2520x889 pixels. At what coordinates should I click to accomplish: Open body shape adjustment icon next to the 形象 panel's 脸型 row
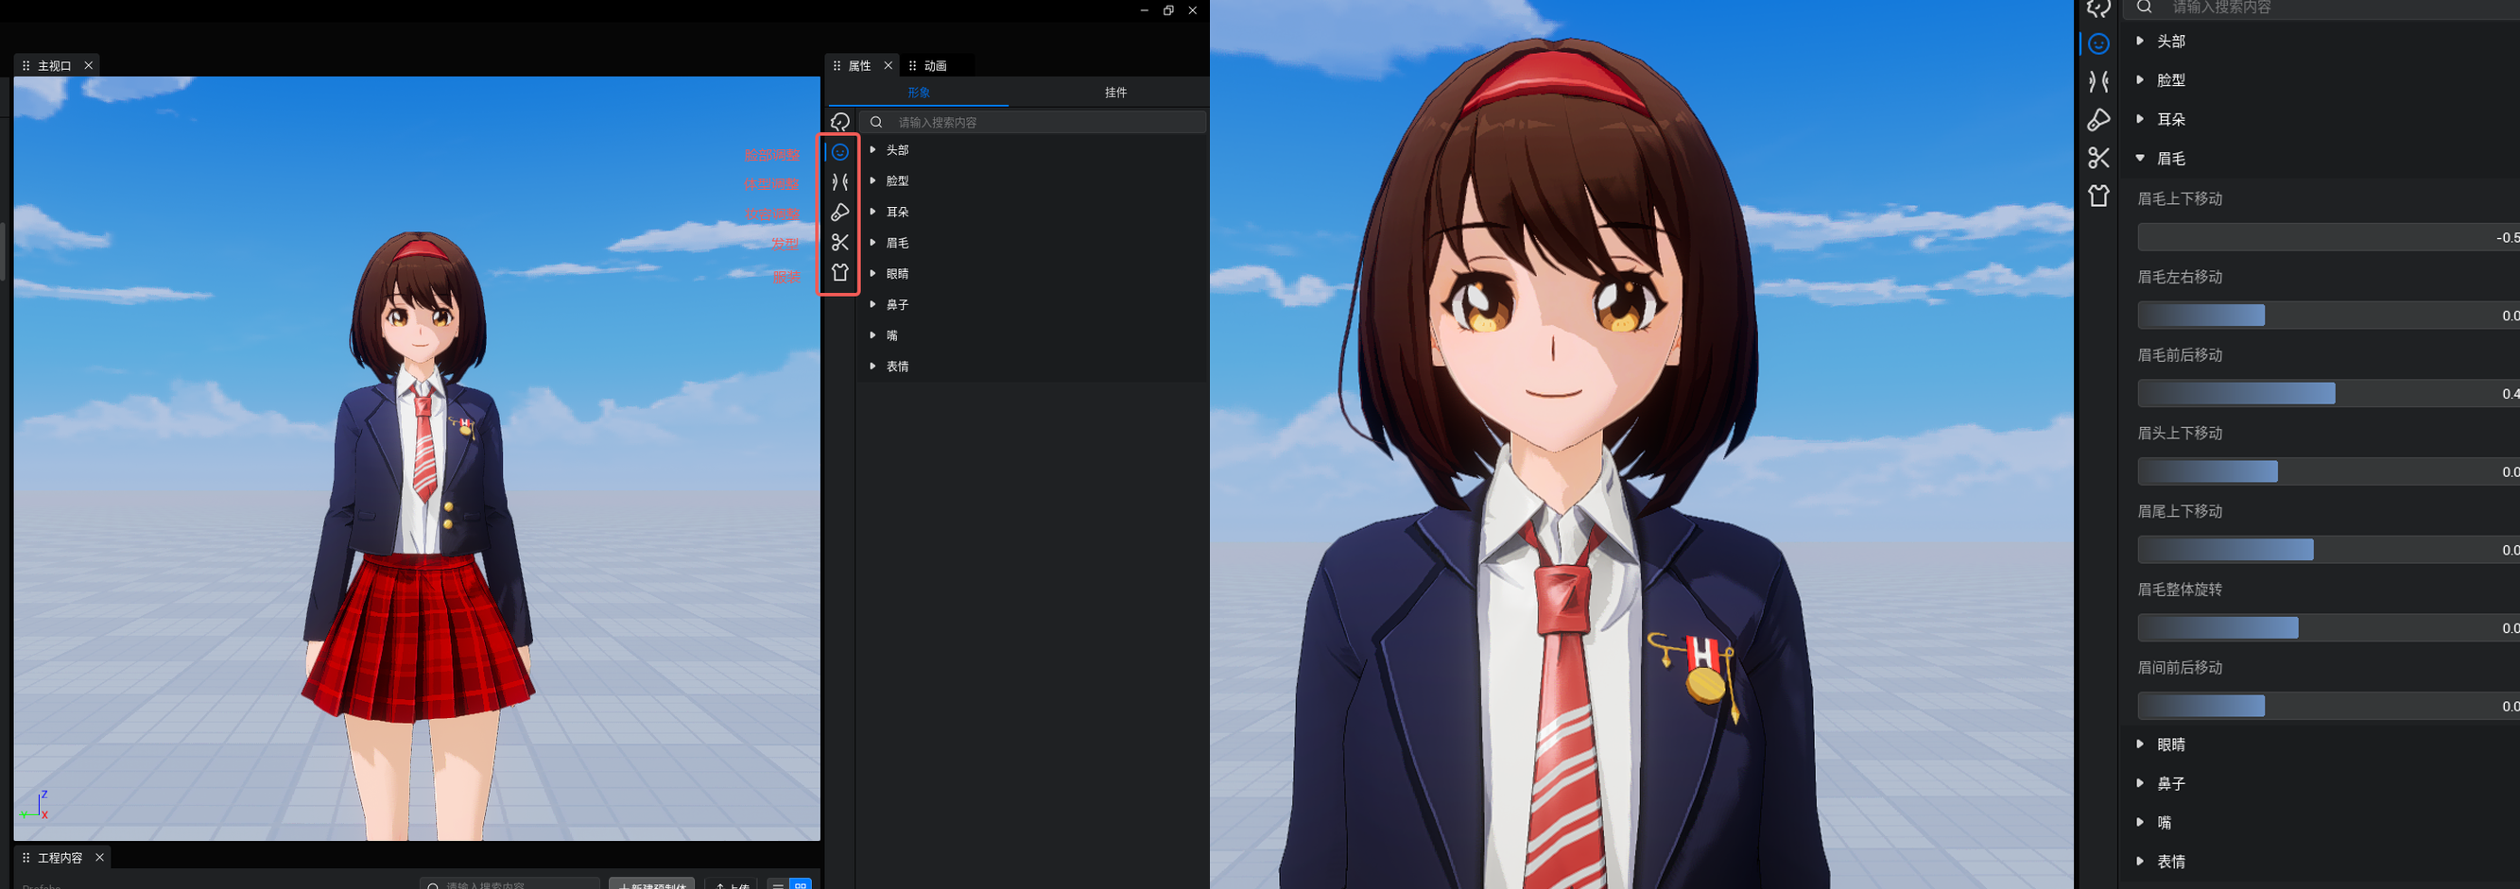click(839, 182)
